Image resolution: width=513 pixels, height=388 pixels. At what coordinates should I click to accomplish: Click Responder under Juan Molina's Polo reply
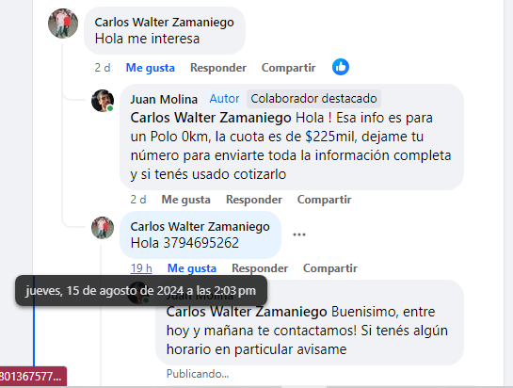254,200
